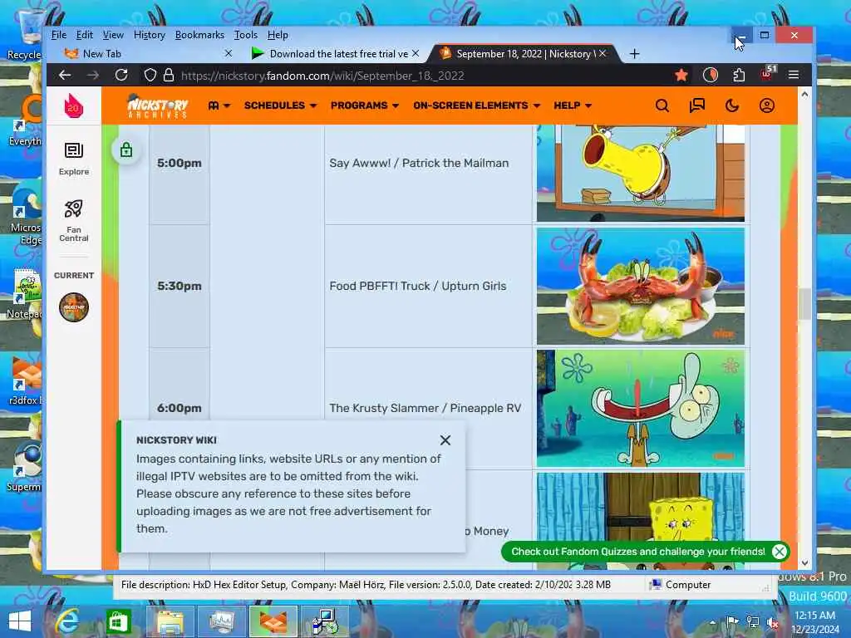Open a new browser tab with plus
Screen dimensions: 851x638
point(634,54)
